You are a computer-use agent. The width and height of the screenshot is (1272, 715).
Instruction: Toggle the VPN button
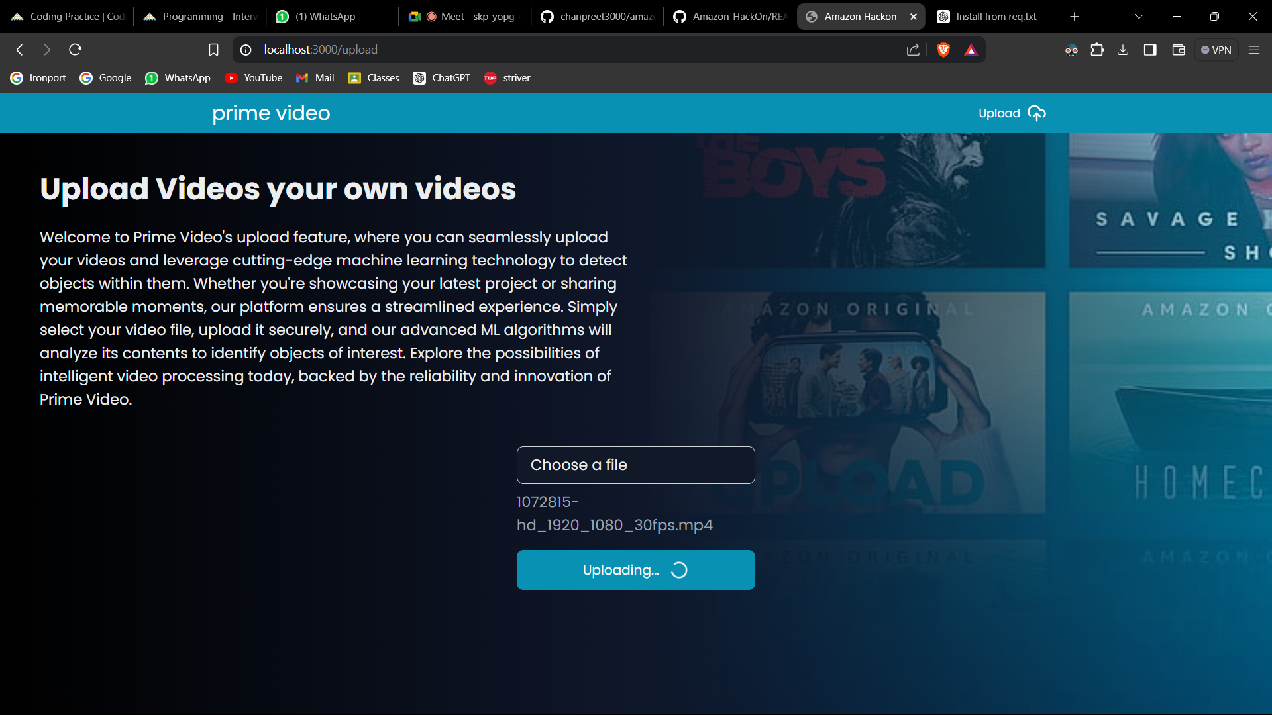[1216, 50]
